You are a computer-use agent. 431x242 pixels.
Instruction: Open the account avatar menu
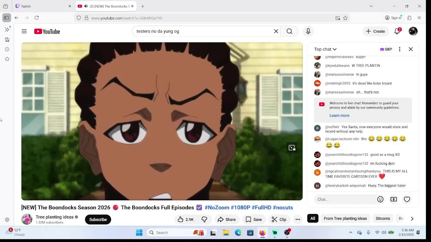(413, 31)
